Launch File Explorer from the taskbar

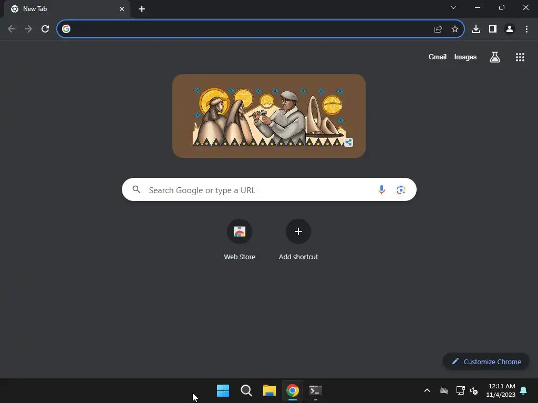270,390
